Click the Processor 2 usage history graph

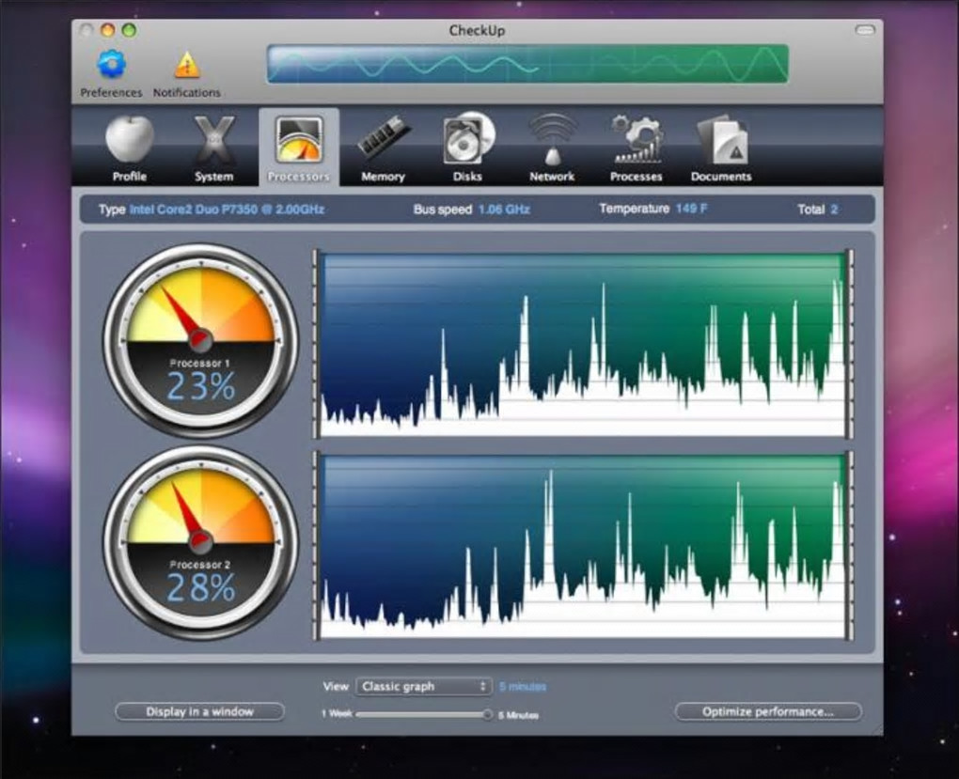(x=582, y=547)
